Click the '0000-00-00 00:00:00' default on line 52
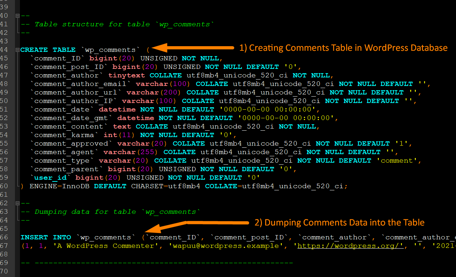 point(286,118)
